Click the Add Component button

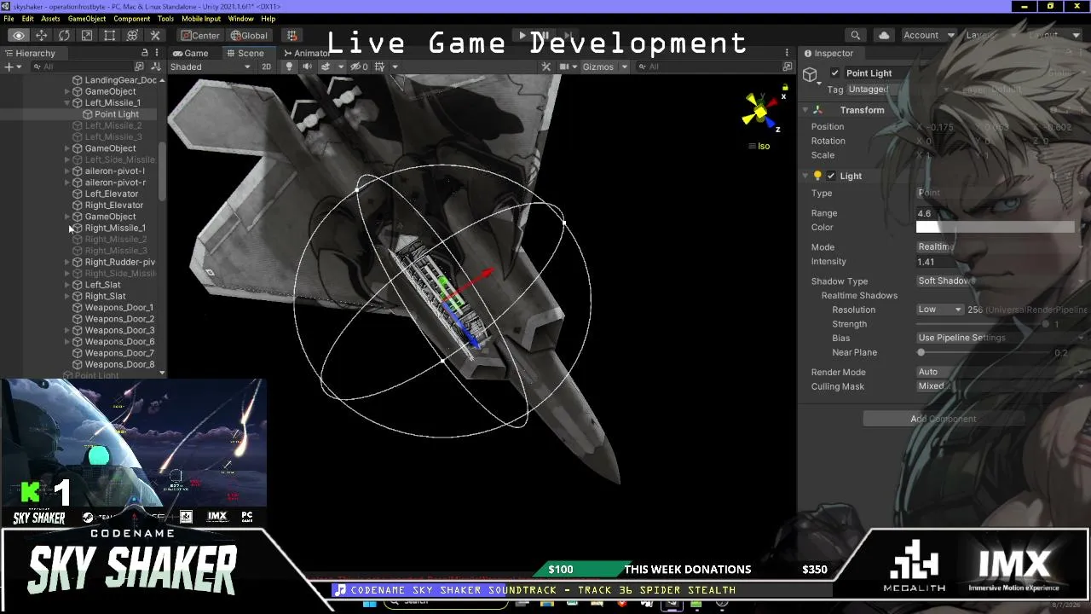[x=944, y=419]
